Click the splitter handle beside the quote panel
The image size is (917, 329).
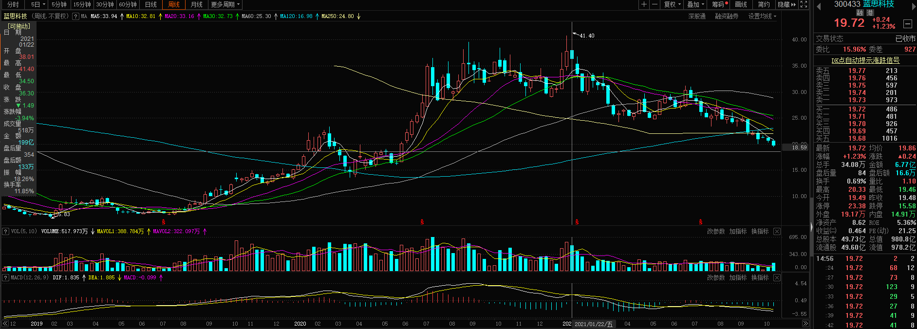(x=811, y=226)
